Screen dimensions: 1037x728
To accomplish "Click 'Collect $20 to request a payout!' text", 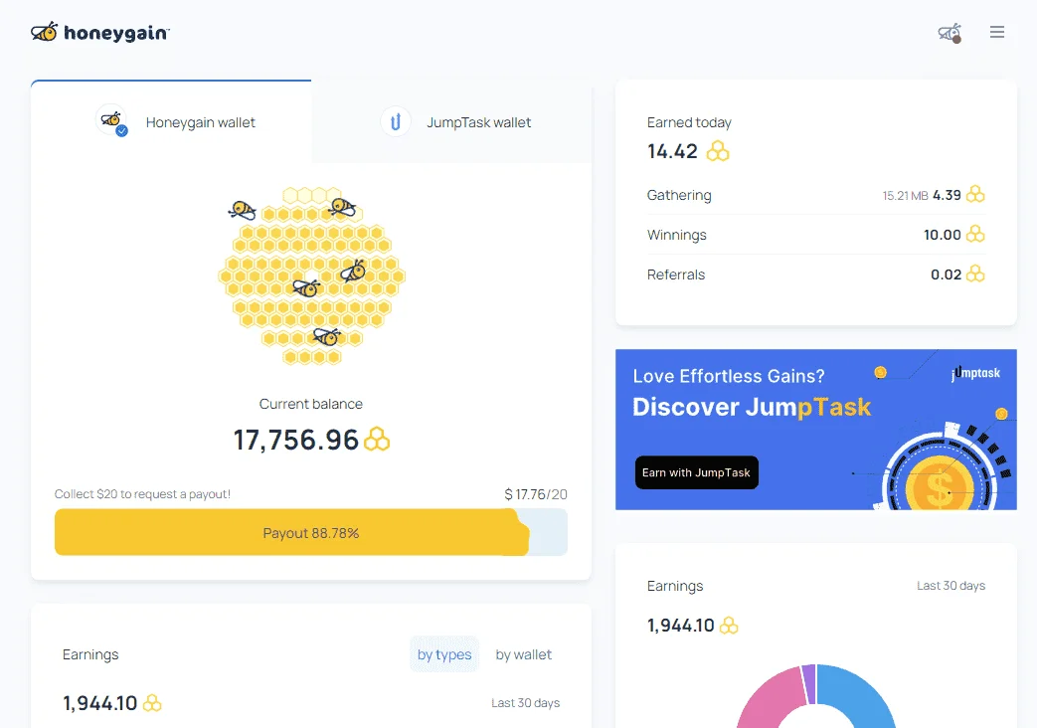I will click(x=142, y=493).
